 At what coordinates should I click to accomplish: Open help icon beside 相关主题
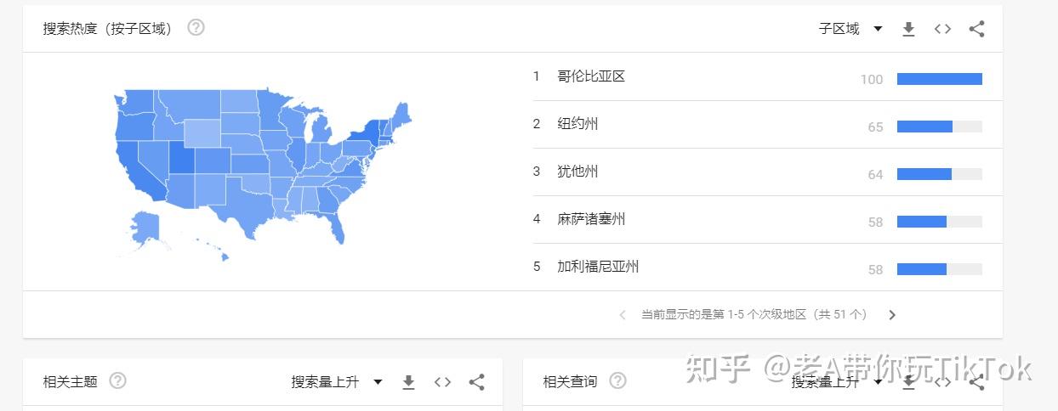pyautogui.click(x=118, y=381)
